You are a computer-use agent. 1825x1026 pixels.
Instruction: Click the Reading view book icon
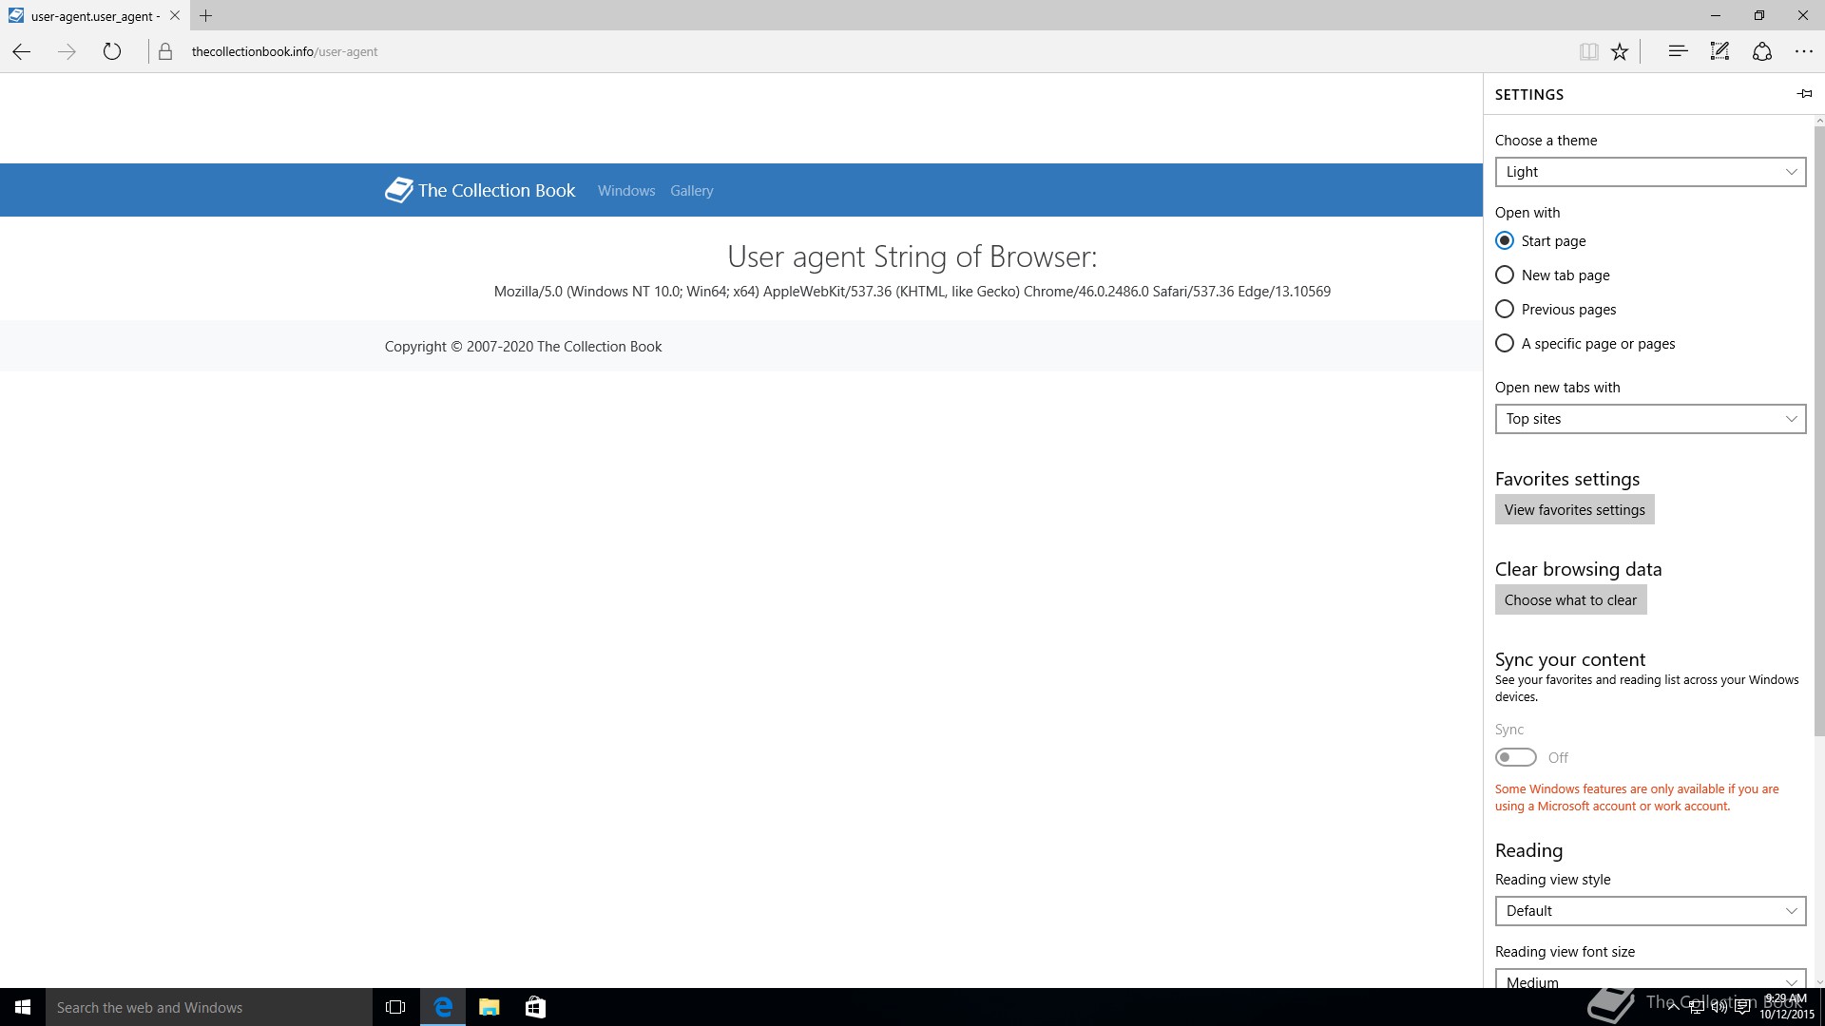(1588, 52)
